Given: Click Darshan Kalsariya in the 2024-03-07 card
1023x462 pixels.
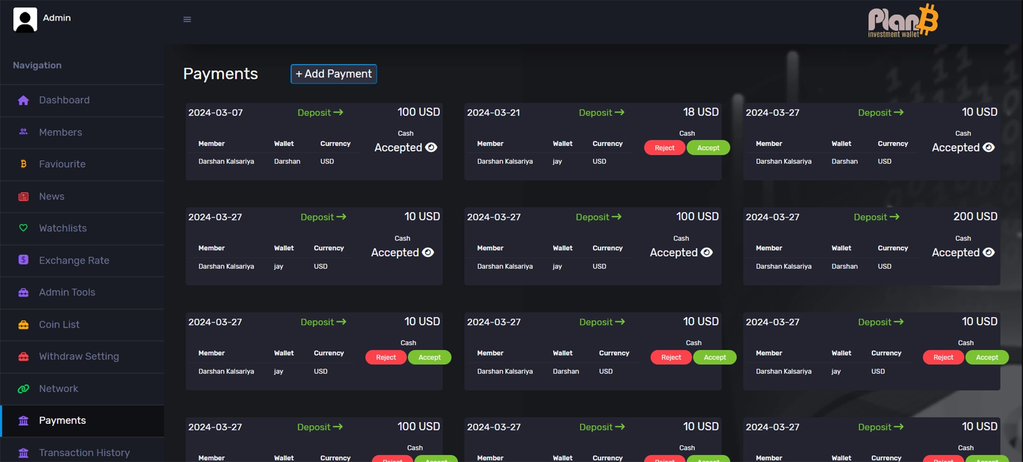Looking at the screenshot, I should [226, 161].
